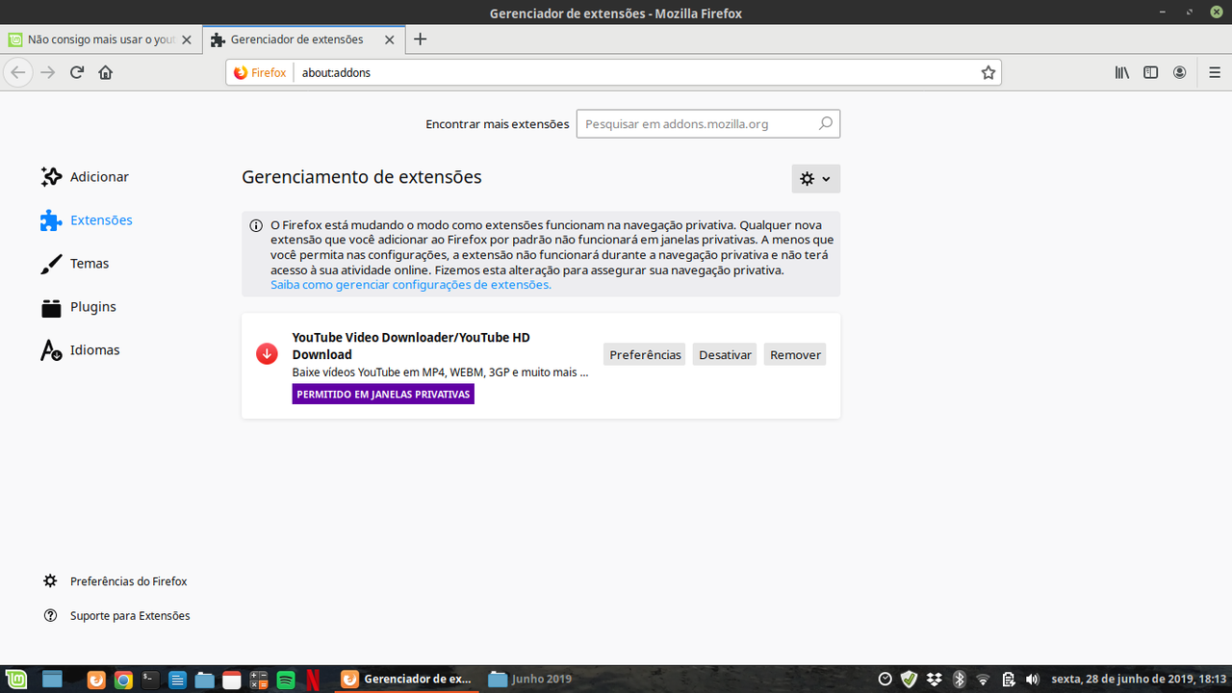Reload the current page
The height and width of the screenshot is (693, 1232).
[x=77, y=72]
